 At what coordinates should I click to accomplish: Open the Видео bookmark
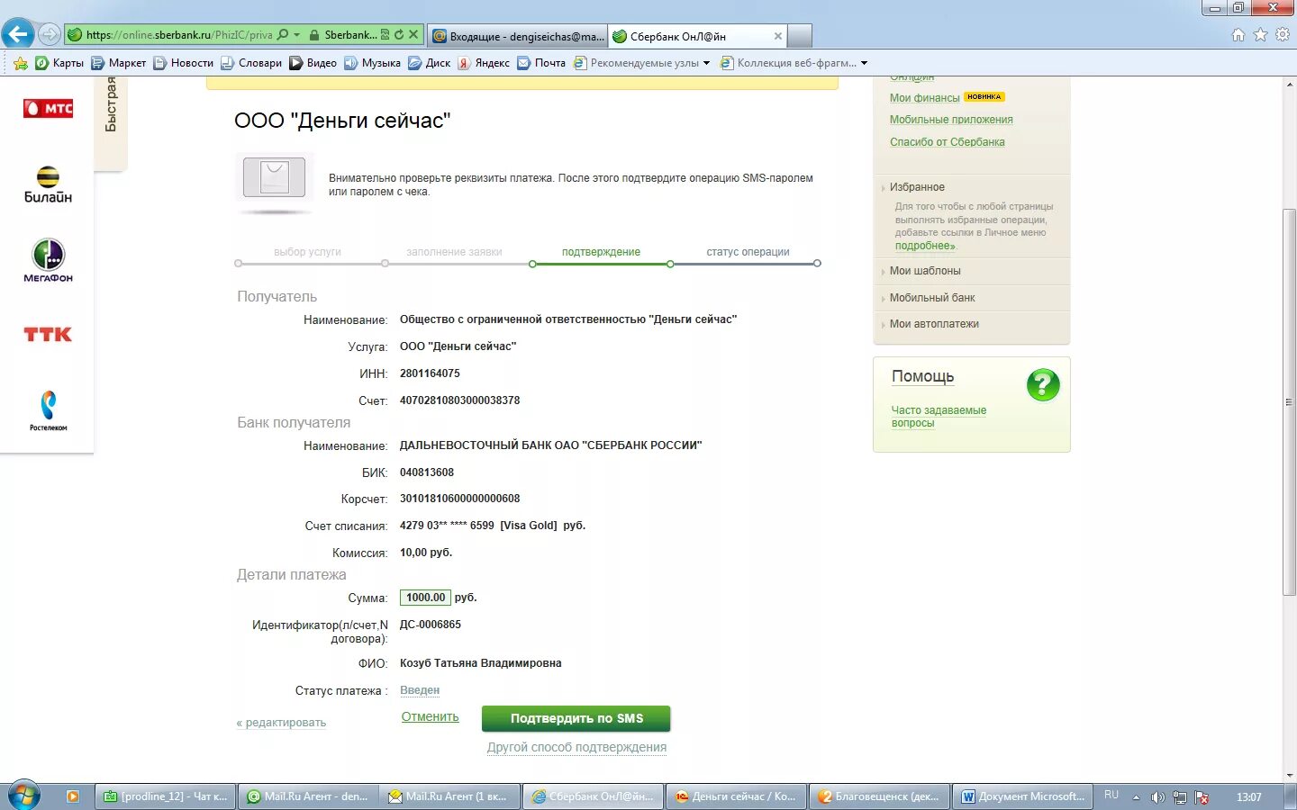(313, 63)
